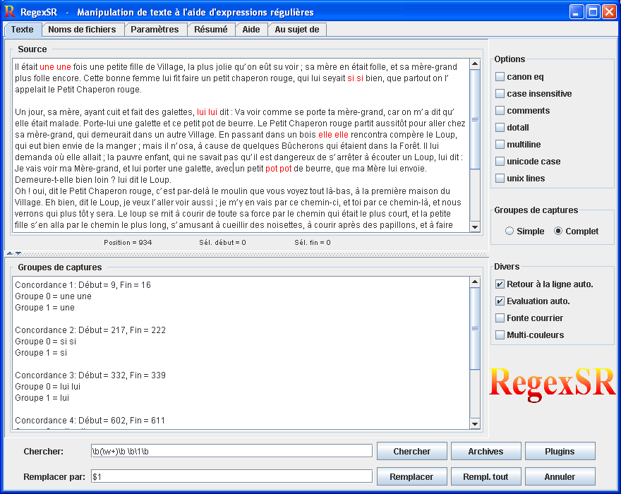Enable the Fonte courrier checkbox
Viewport: 621px width, 494px height.
(500, 318)
